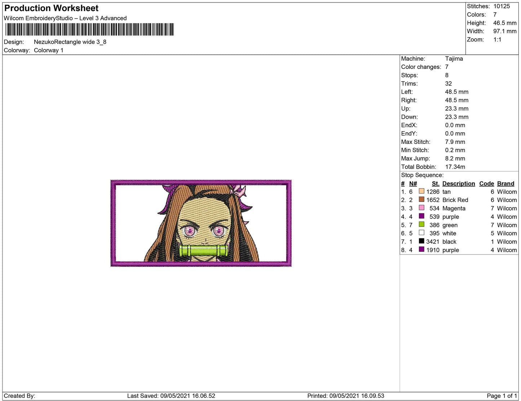Select stitch count 395 in the white row

click(x=434, y=233)
